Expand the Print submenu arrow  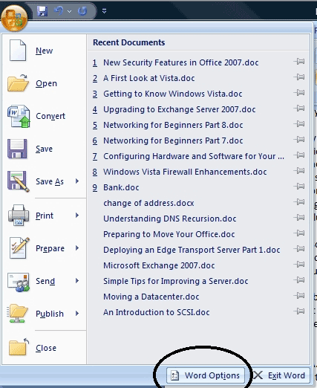tap(77, 216)
